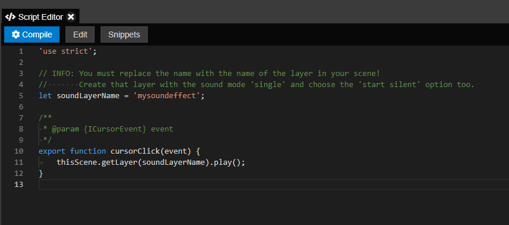Click line number 5 in gutter
Image resolution: width=509 pixels, height=225 pixels.
click(21, 96)
